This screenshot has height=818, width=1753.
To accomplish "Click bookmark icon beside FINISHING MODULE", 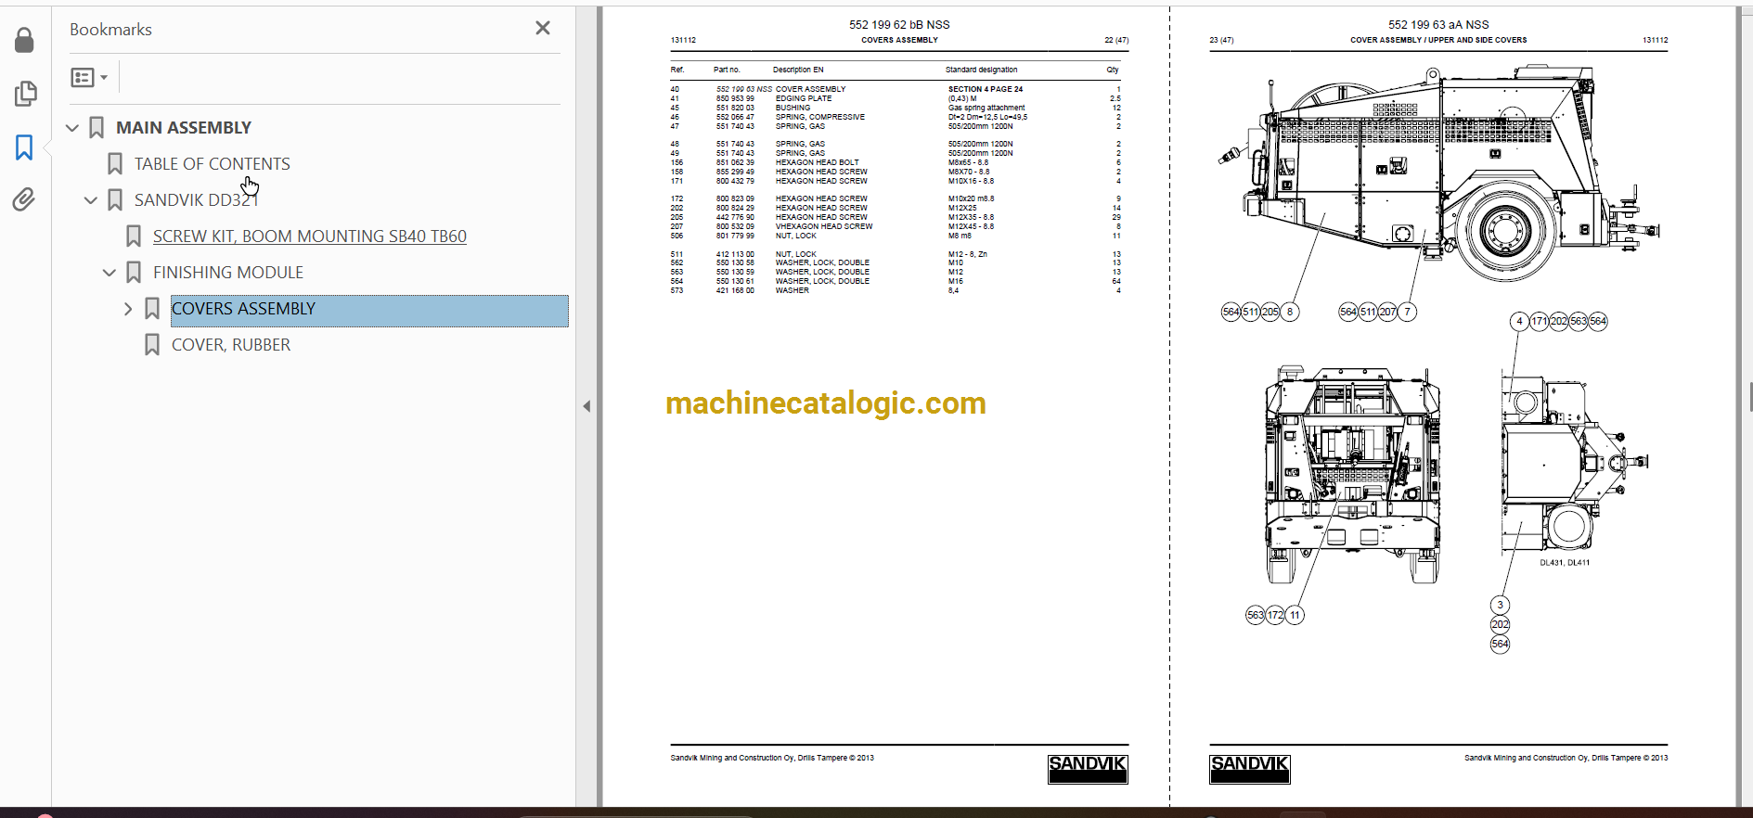I will point(134,273).
